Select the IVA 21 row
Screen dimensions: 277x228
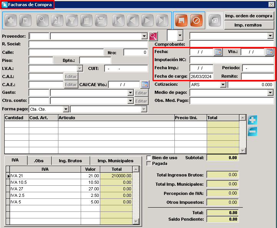(x=71, y=176)
